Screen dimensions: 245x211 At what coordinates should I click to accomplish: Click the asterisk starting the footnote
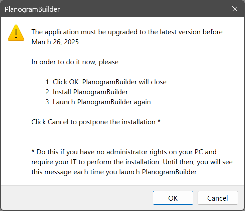coord(33,152)
